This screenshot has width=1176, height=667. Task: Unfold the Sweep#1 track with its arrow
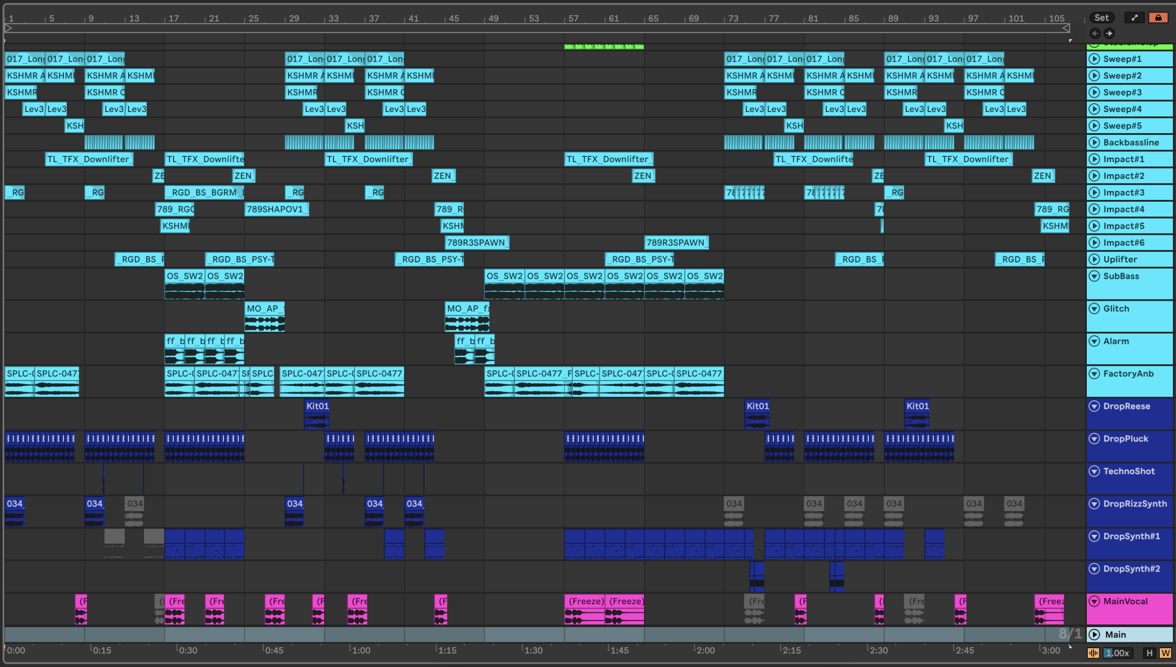pos(1094,59)
